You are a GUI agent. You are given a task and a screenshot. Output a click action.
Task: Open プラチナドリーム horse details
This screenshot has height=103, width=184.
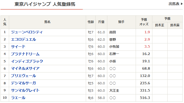point(25,54)
